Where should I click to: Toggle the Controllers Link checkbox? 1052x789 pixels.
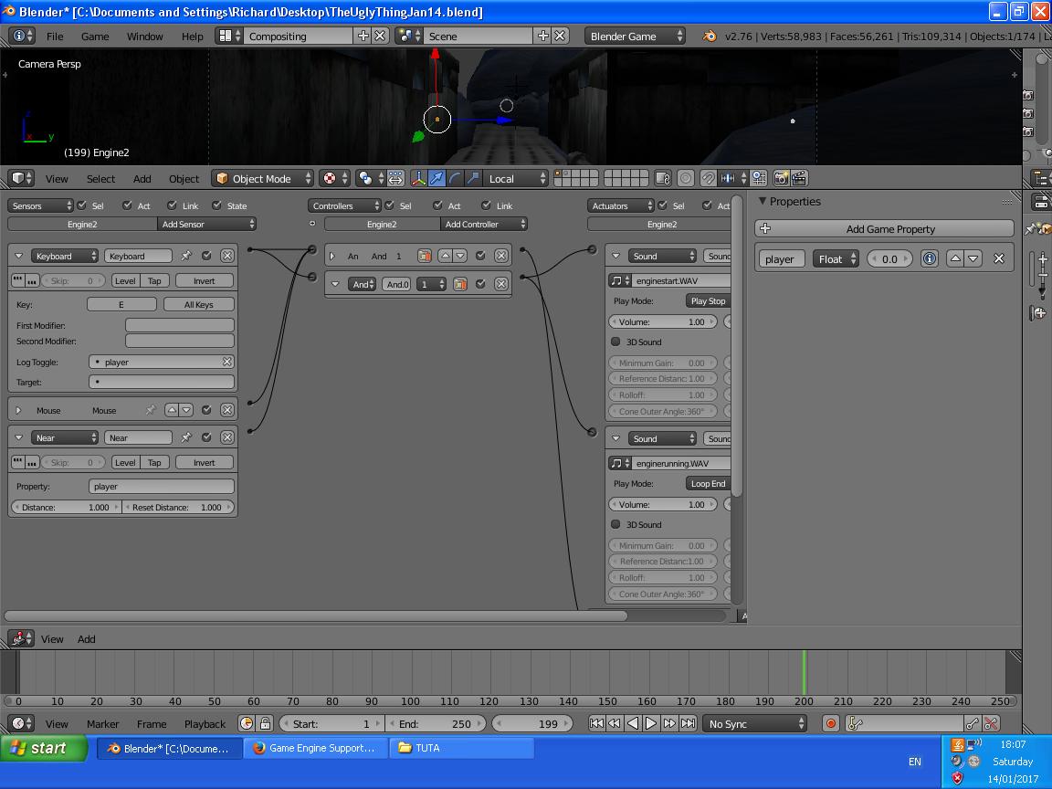(487, 205)
